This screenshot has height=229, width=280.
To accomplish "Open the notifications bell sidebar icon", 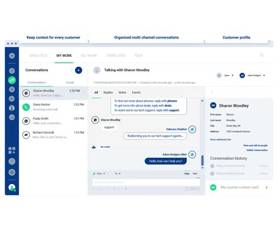I will tap(12, 172).
